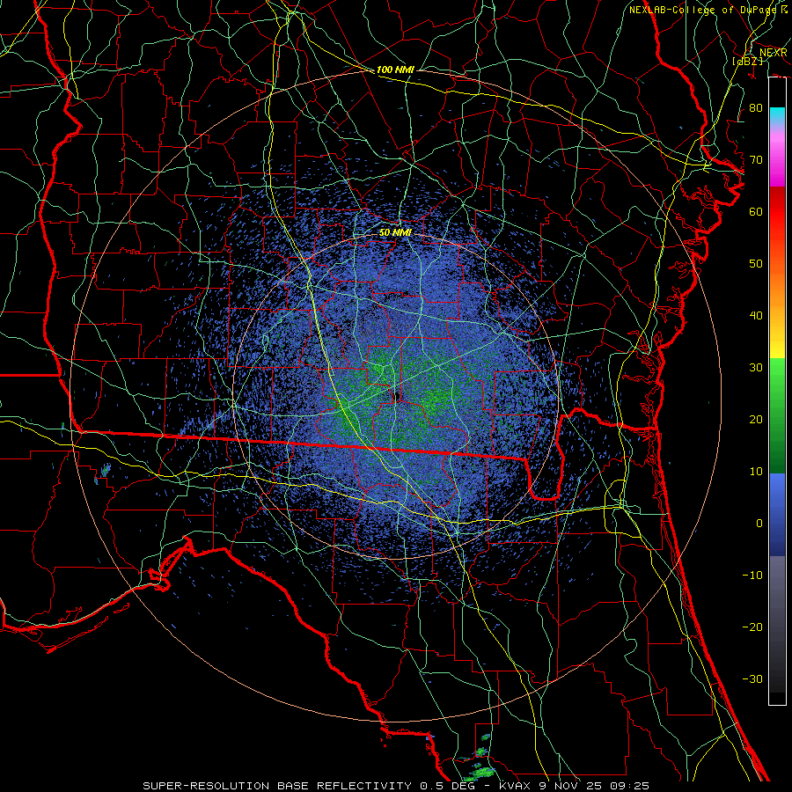Click the 50 dBZ scale value
This screenshot has height=792, width=792.
756,264
